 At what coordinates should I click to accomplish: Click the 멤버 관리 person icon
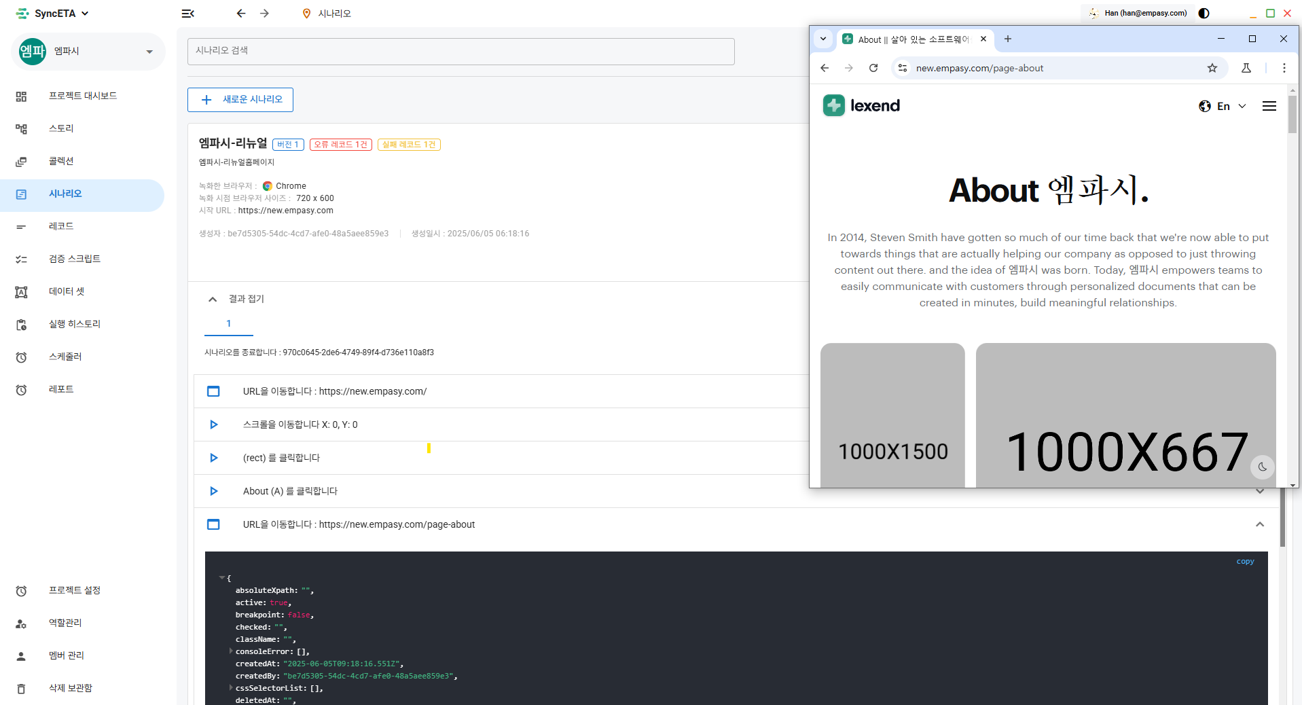(x=22, y=656)
